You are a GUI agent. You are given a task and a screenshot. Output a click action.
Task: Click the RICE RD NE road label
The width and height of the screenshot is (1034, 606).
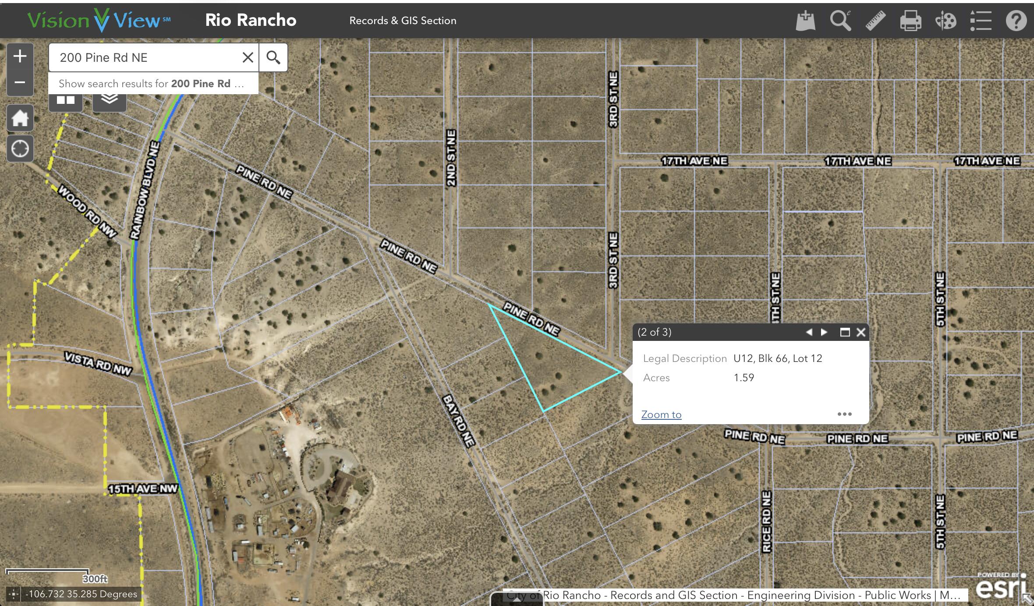tap(766, 521)
